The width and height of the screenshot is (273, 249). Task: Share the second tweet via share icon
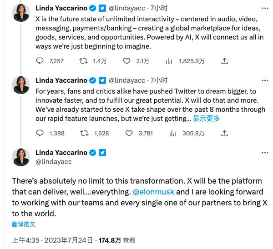(224, 133)
